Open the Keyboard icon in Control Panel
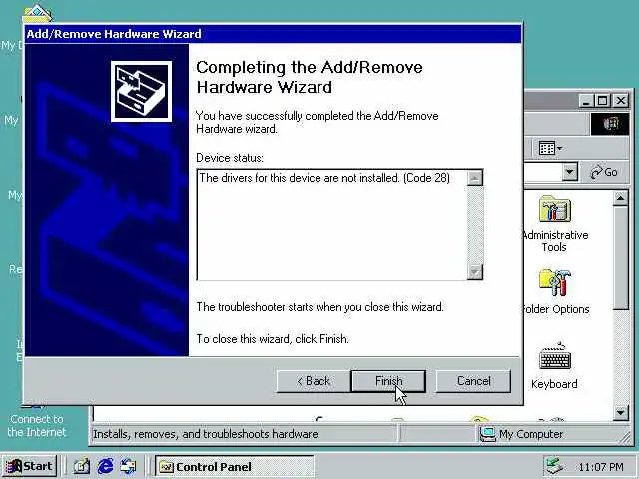The height and width of the screenshot is (479, 639). (554, 366)
